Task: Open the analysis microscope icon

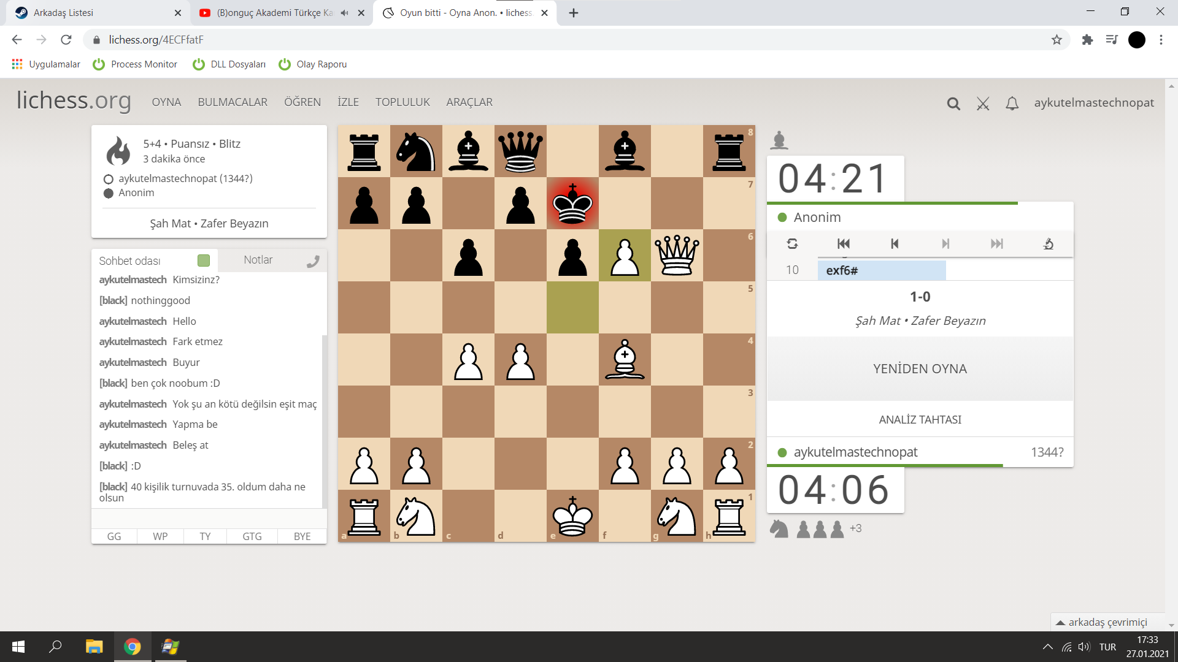Action: tap(1048, 244)
